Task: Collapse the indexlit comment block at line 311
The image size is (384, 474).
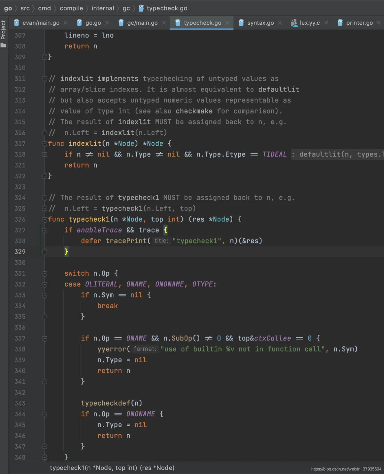Action: (45, 79)
